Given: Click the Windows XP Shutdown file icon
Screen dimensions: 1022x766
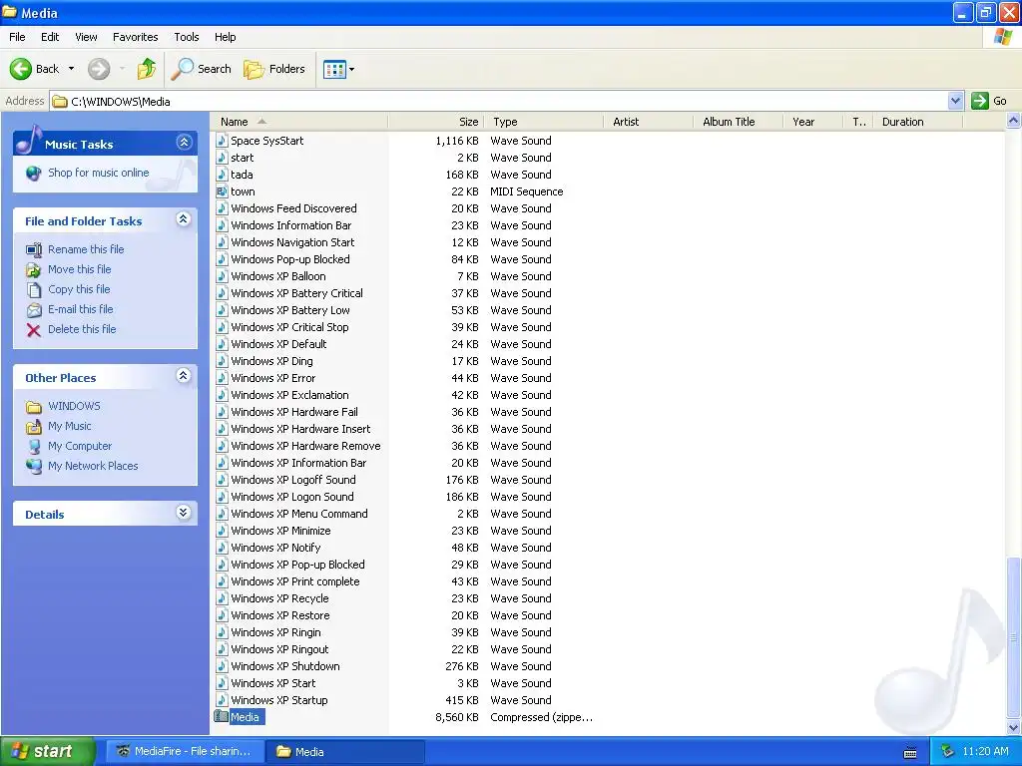Looking at the screenshot, I should 222,666.
